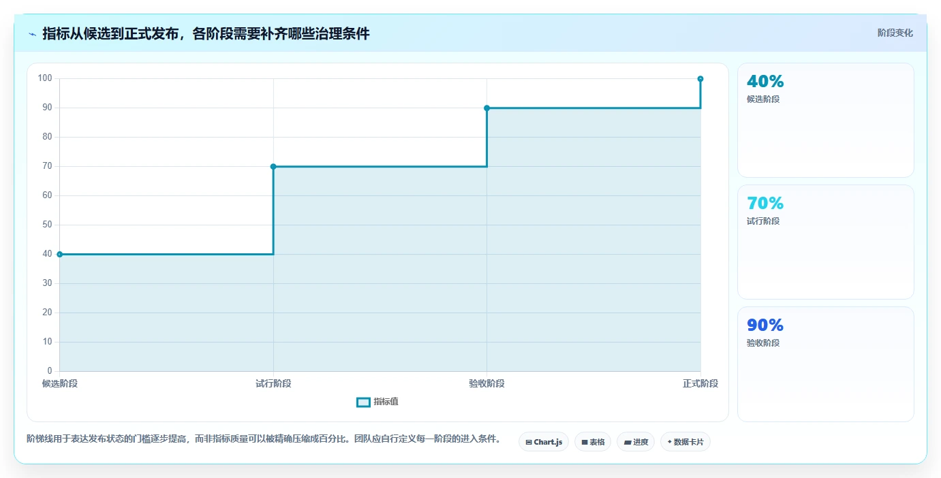Click the teal legend swatch for 指标值
Viewport: 941px width, 478px height.
[x=363, y=402]
